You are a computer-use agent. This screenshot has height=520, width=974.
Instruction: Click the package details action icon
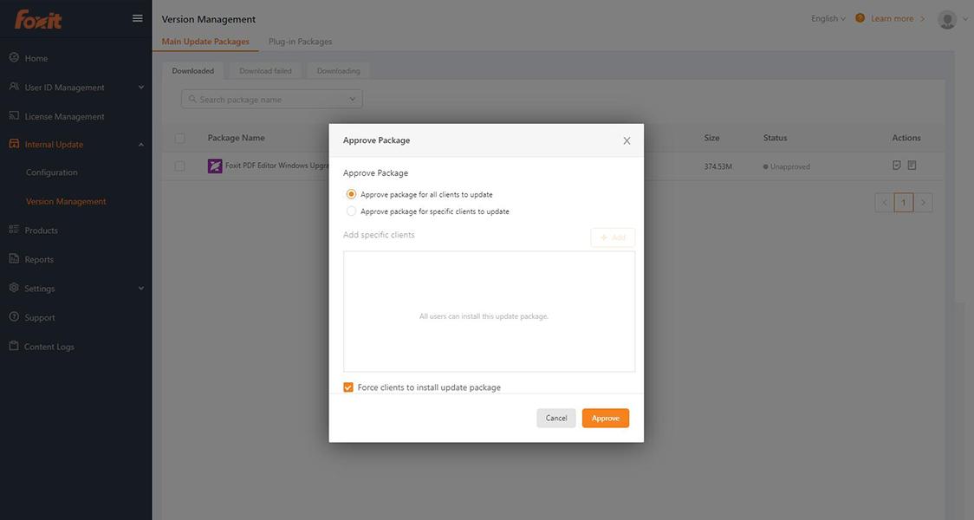(x=912, y=166)
